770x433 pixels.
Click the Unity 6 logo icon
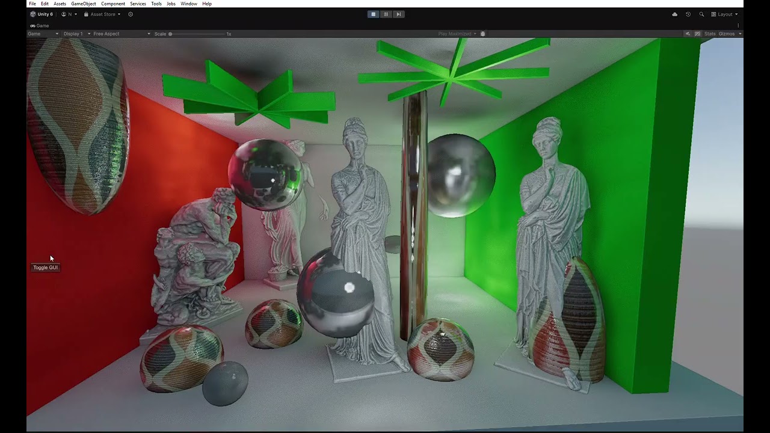33,14
